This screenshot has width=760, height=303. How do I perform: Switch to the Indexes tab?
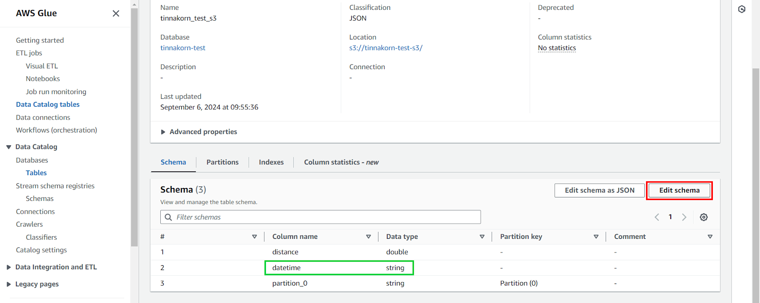(x=271, y=162)
